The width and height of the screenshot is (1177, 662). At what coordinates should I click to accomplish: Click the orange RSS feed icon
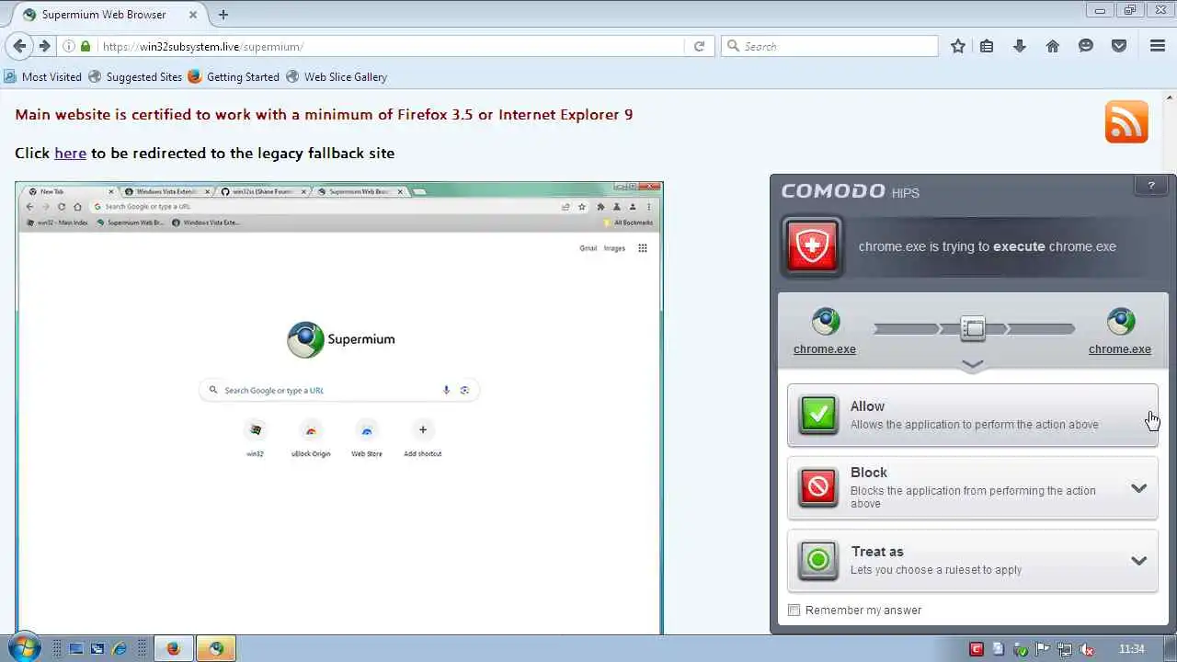(x=1126, y=122)
